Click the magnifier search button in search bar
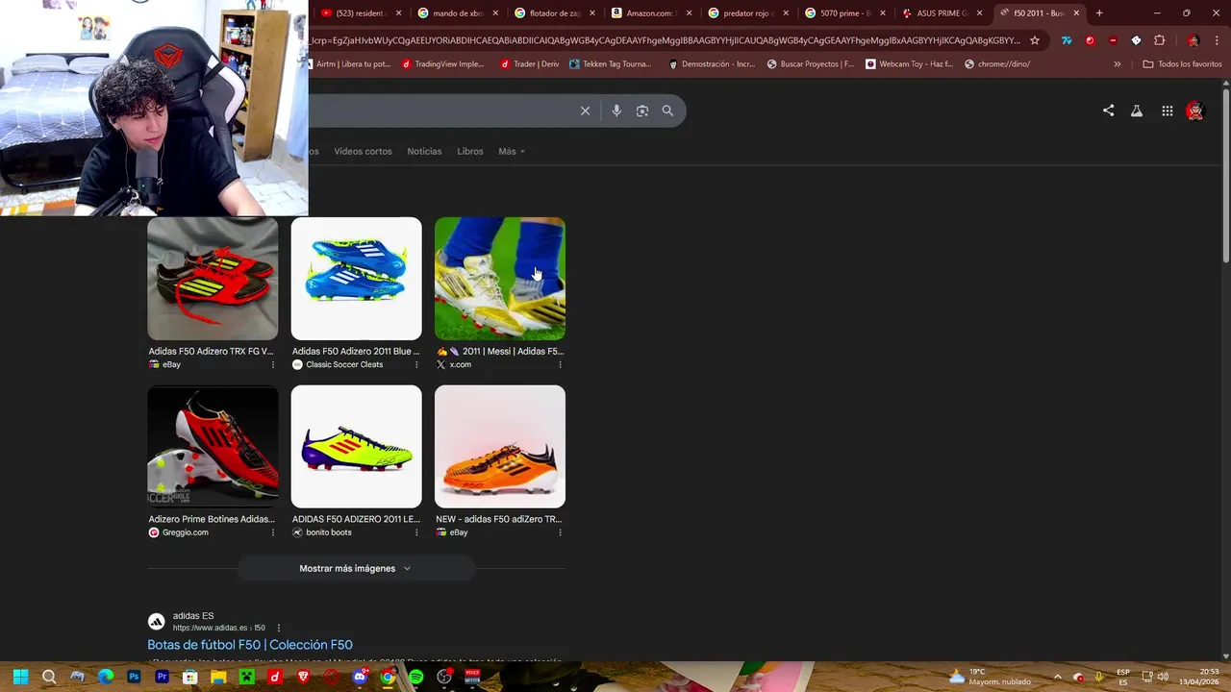The width and height of the screenshot is (1231, 692). (667, 111)
